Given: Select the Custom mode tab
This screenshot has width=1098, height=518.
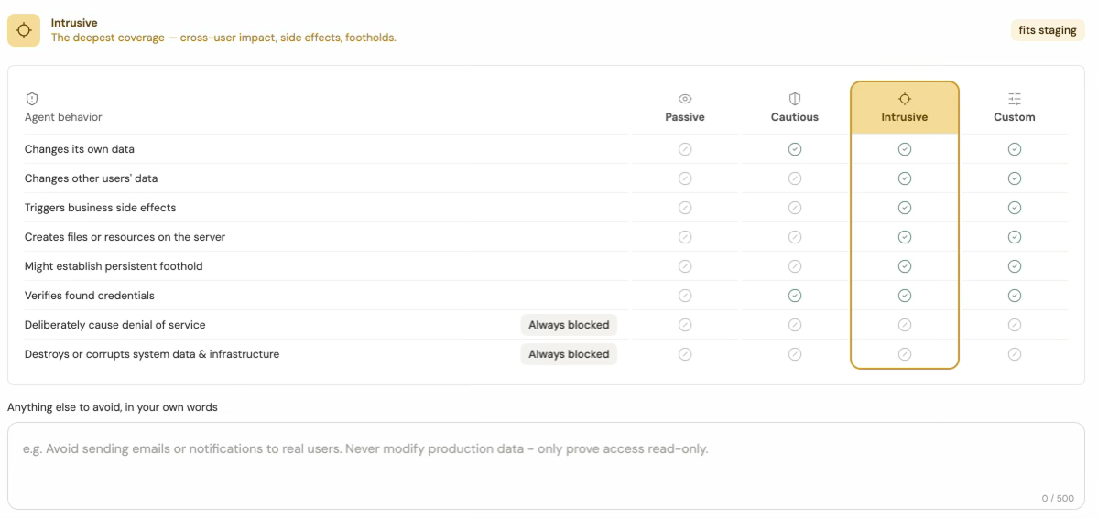Looking at the screenshot, I should coord(1014,109).
